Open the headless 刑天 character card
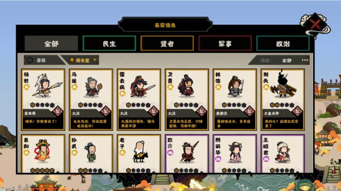This screenshot has height=191, width=341. coord(283,100)
